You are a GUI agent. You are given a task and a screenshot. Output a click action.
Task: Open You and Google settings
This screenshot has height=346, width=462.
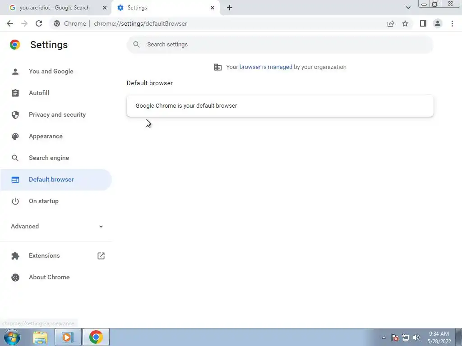coord(56,72)
